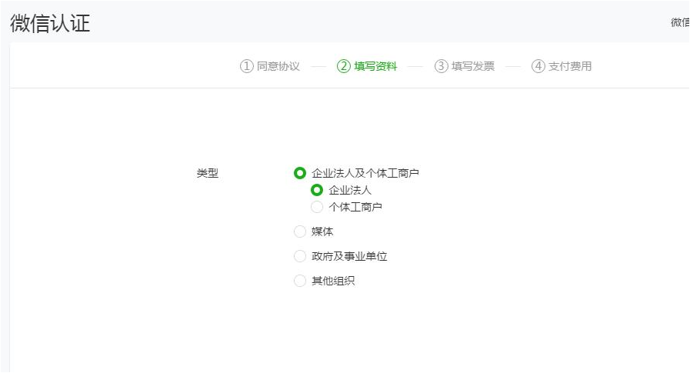690x373 pixels.
Task: Click the 政府及事业单位 label text
Action: click(x=349, y=256)
